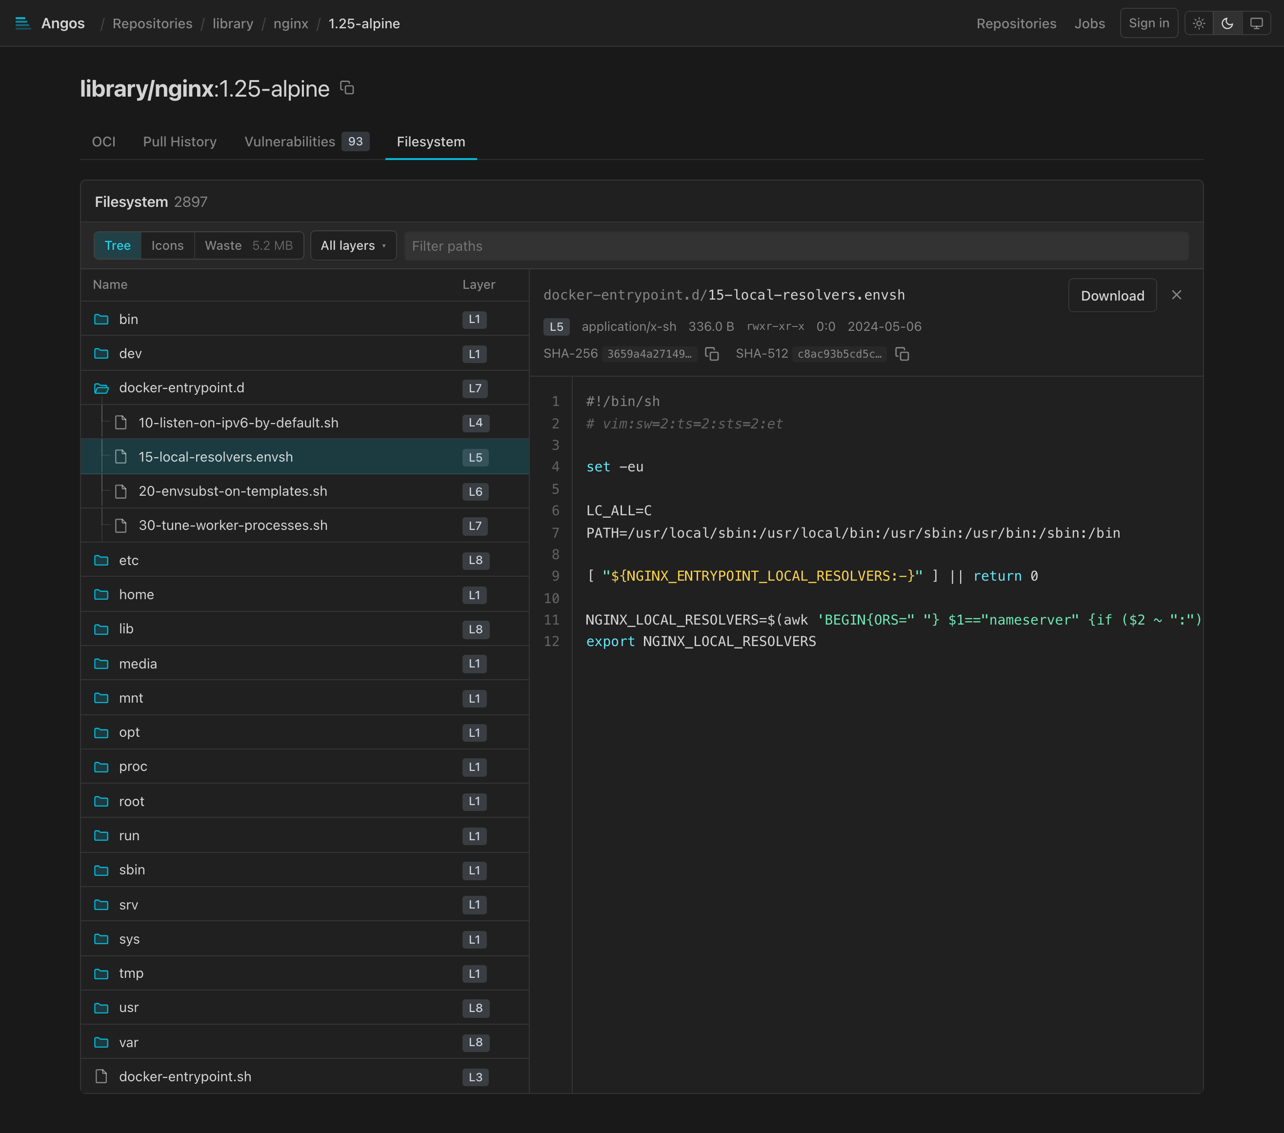
Task: Click the L5 layer badge in preview header
Action: pos(556,327)
